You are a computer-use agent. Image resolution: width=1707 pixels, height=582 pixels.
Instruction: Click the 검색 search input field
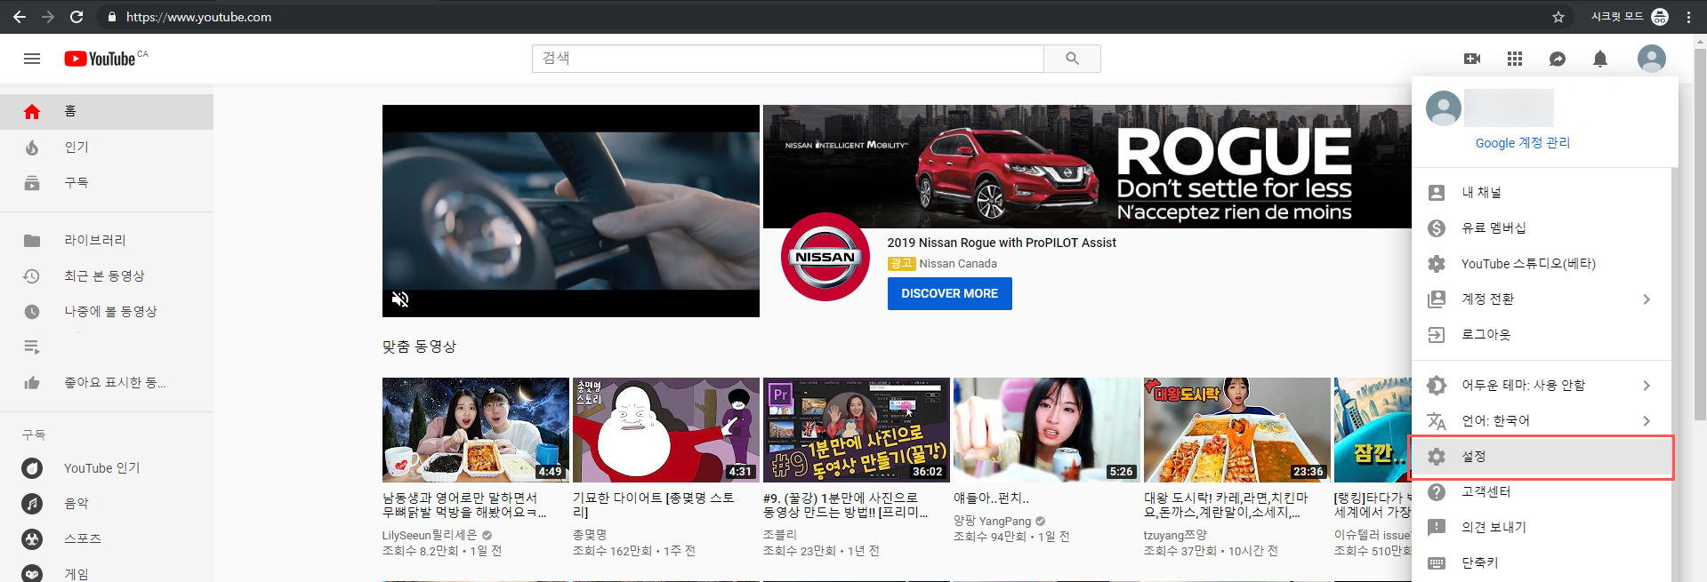[x=788, y=59]
